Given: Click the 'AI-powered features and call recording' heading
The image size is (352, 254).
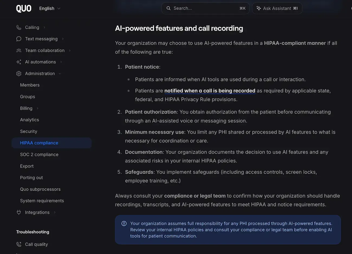Looking at the screenshot, I should coord(179,28).
